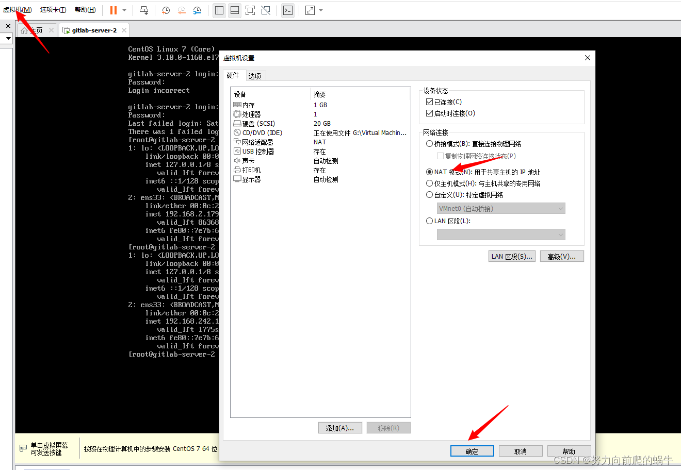This screenshot has height=470, width=681.
Task: Select the hard disk (SCSI) device
Action: (320, 124)
